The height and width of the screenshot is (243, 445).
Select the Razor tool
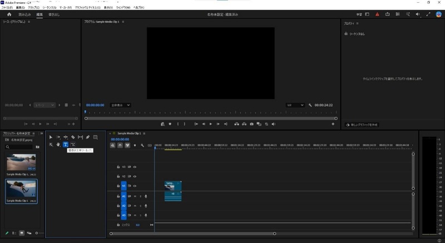73,137
